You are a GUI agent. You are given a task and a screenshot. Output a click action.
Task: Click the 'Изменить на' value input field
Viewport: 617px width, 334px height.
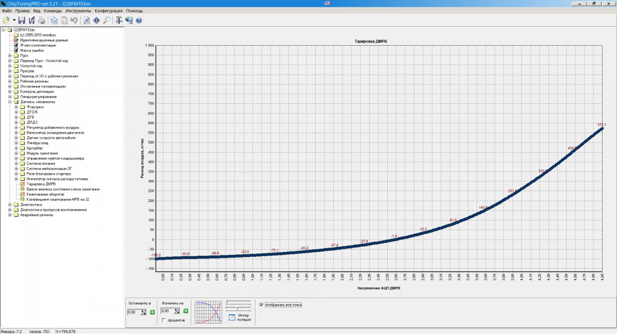pos(168,311)
